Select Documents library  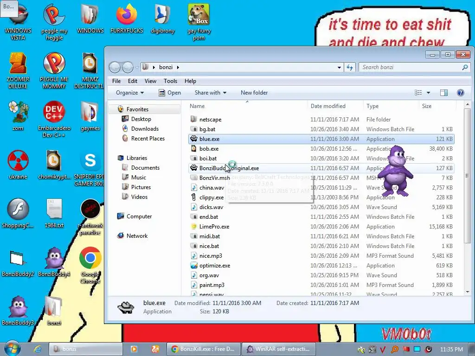145,167
